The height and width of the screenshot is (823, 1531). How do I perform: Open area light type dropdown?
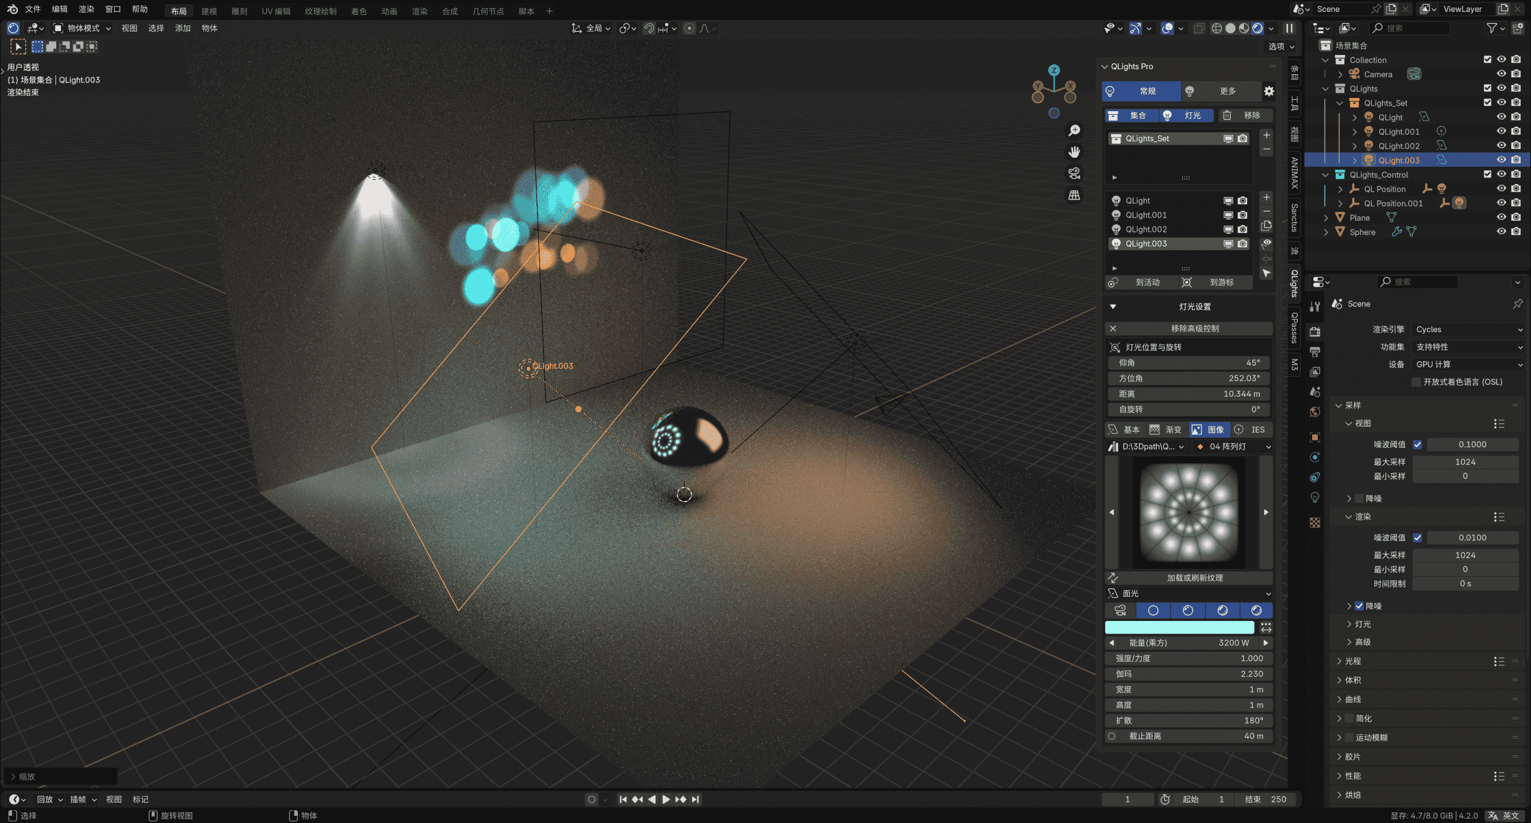[1189, 593]
